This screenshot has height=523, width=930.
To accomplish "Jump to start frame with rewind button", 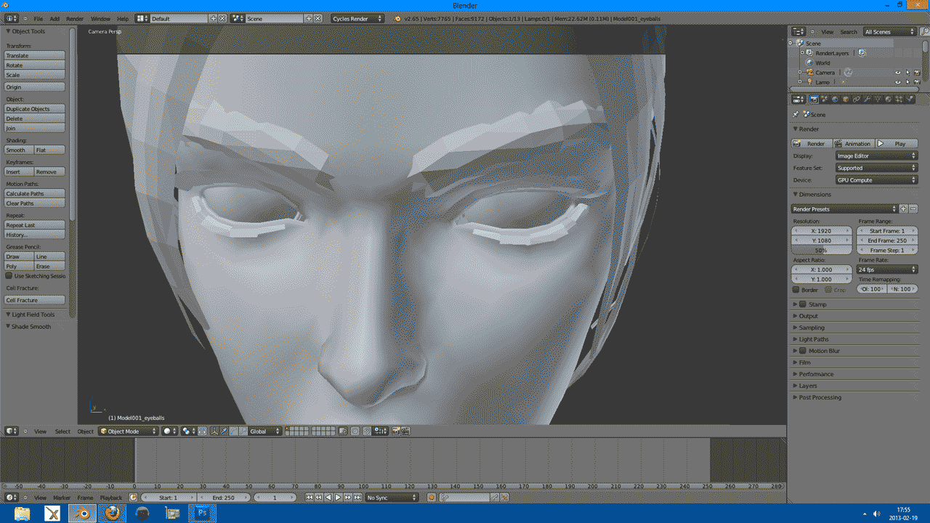I will [308, 498].
